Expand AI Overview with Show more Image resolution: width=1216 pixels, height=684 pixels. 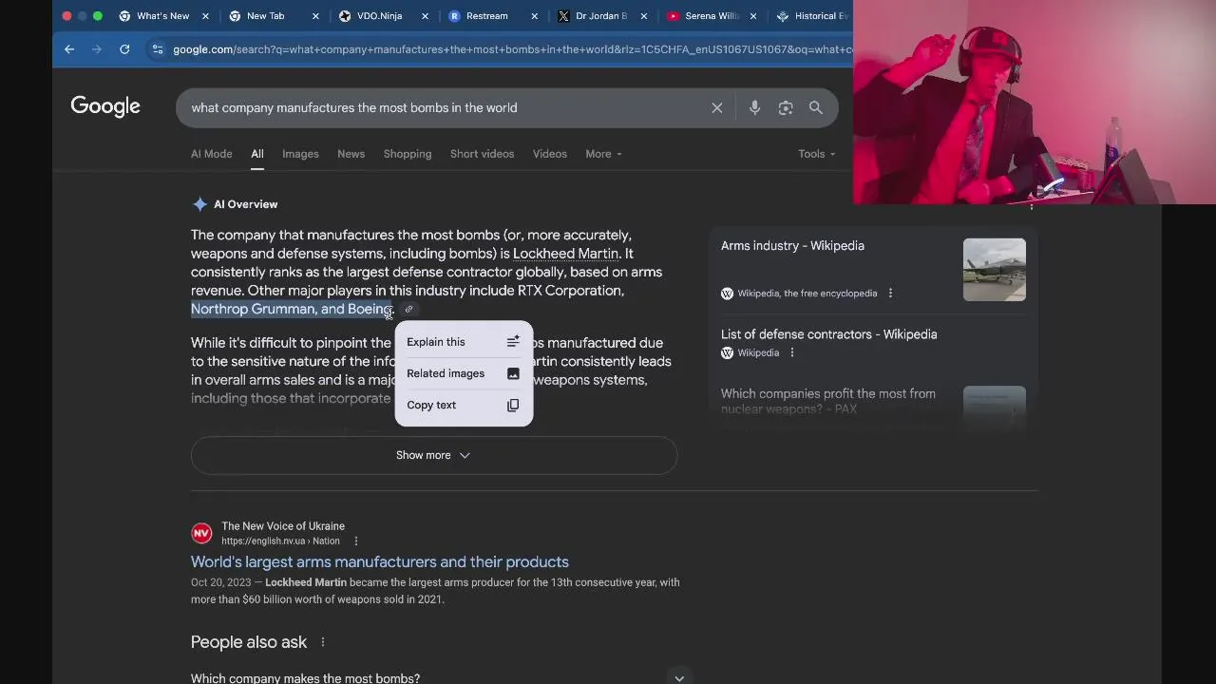[434, 455]
